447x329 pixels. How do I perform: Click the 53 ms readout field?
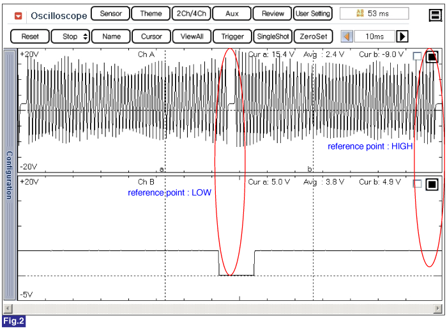click(x=374, y=13)
